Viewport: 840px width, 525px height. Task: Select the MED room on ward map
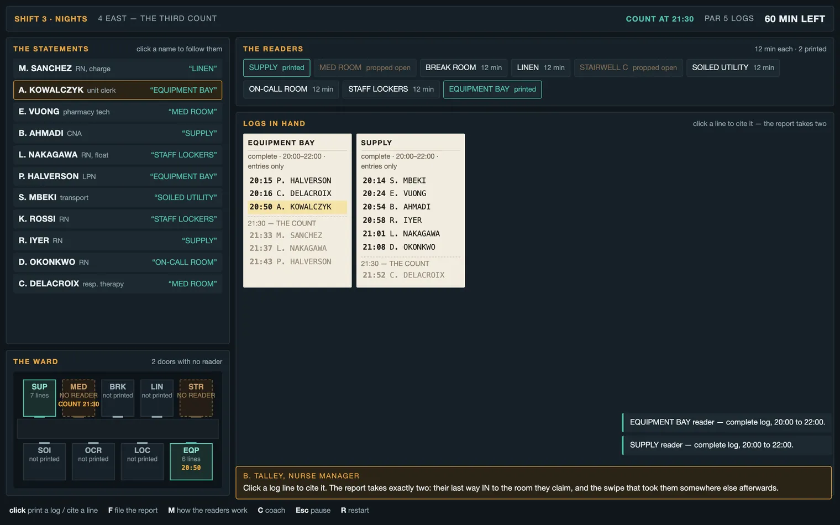point(78,398)
